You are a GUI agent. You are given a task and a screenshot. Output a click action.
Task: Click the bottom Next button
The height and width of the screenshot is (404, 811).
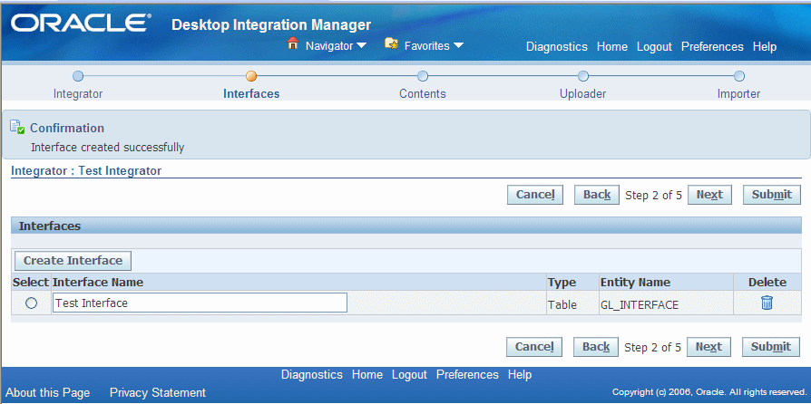tap(708, 347)
